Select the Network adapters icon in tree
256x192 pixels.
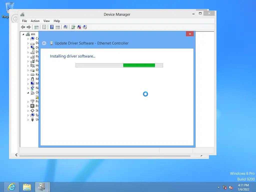coord(32,88)
